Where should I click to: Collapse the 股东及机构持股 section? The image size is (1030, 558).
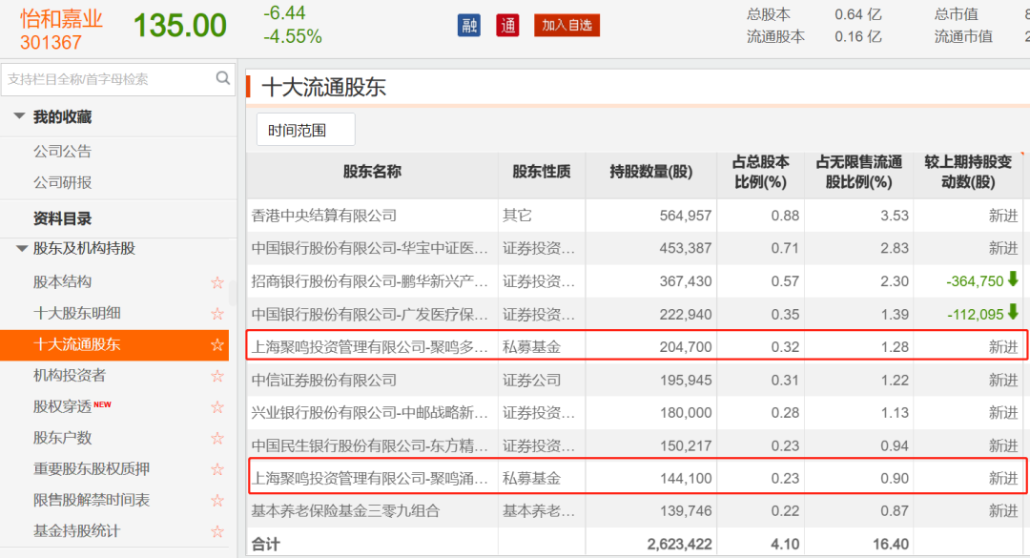(x=21, y=248)
